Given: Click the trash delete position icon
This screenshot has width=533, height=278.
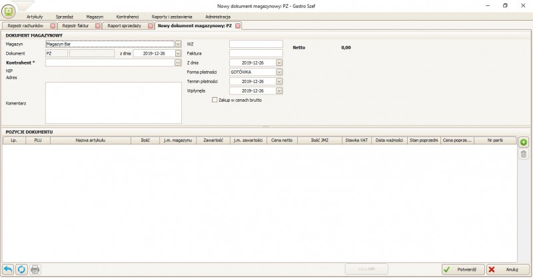Looking at the screenshot, I should tap(523, 154).
